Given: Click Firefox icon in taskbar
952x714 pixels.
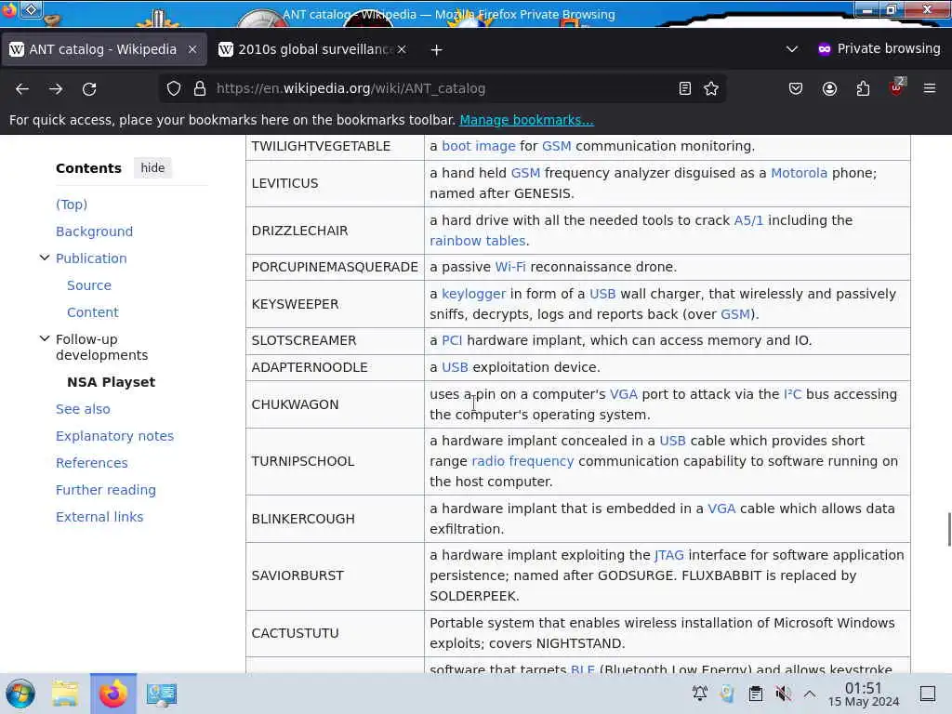Looking at the screenshot, I should [113, 694].
